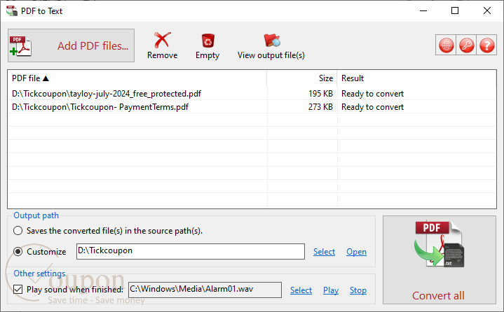Maximize the PDF to Text window
504x312 pixels.
click(455, 10)
